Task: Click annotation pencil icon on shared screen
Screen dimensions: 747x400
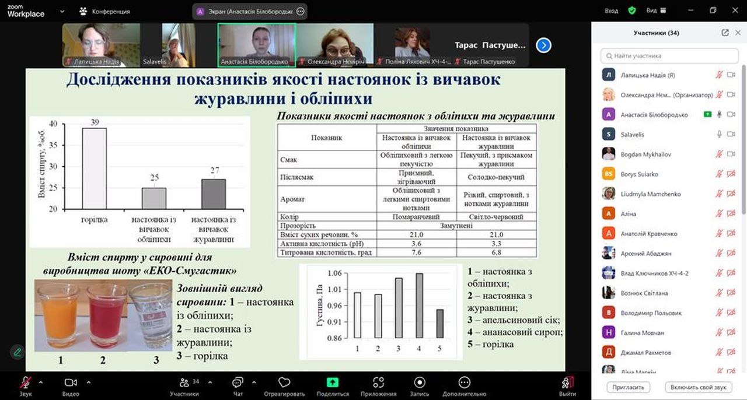Action: click(x=18, y=352)
